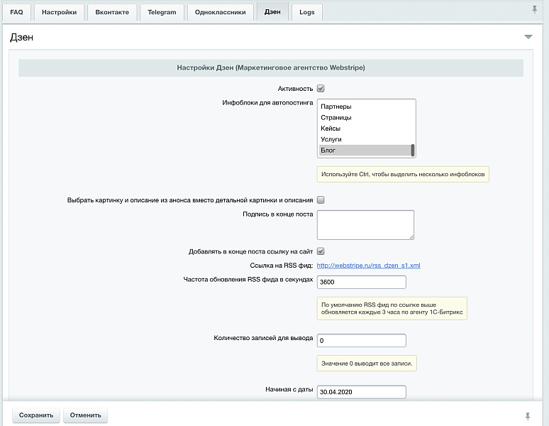Pin the tab bar with top pin icon
549x426 pixels.
click(x=534, y=10)
